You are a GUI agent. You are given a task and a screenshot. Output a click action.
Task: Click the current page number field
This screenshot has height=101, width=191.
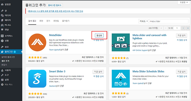tap(177, 28)
